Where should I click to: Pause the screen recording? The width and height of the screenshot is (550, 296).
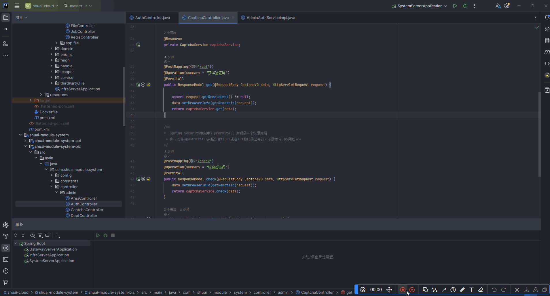click(412, 290)
